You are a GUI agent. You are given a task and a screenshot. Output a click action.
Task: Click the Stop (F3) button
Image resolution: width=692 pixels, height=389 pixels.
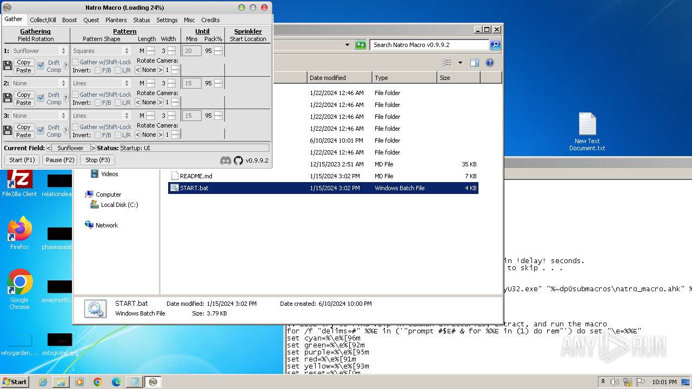[x=98, y=160]
